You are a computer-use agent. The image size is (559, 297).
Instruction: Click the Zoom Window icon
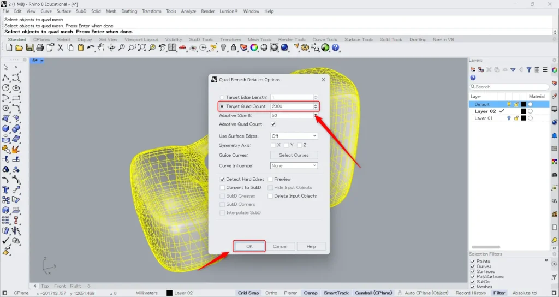(132, 47)
